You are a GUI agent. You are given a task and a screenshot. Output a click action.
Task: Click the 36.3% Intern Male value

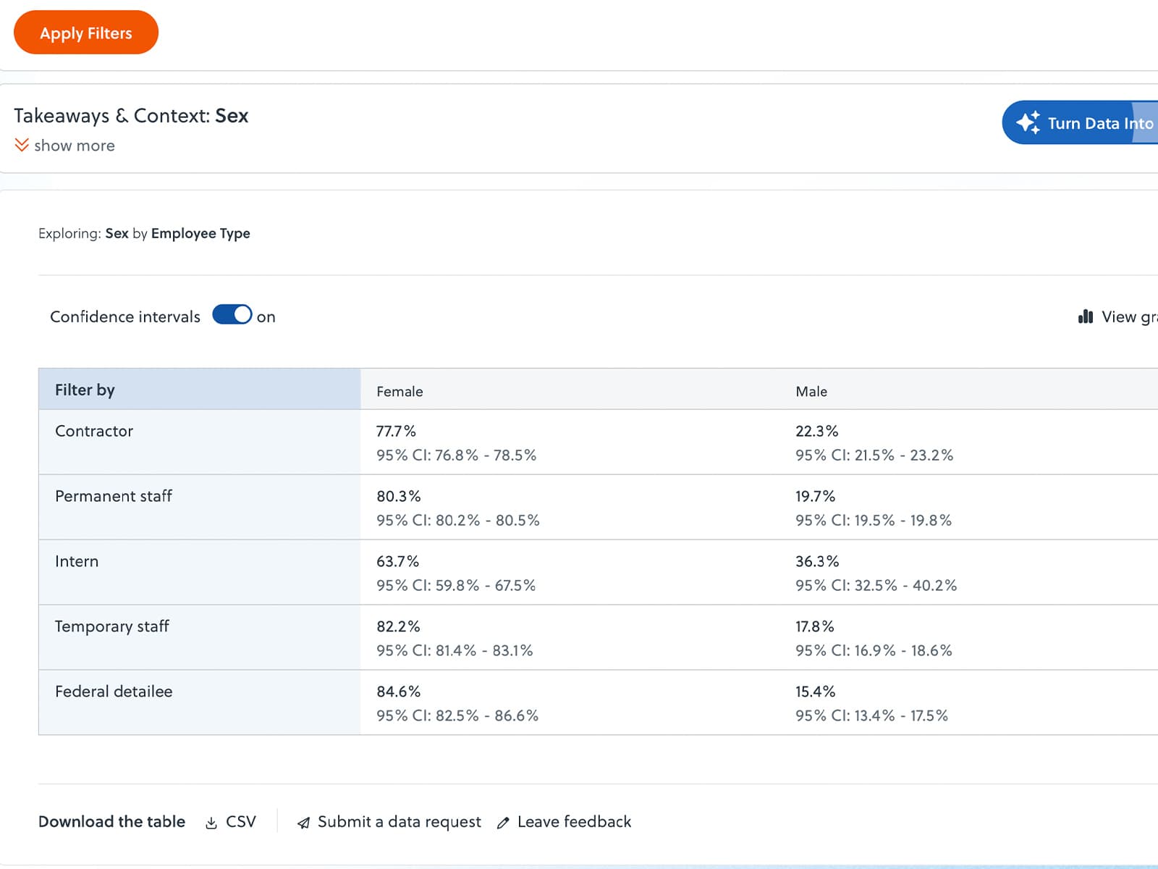817,561
